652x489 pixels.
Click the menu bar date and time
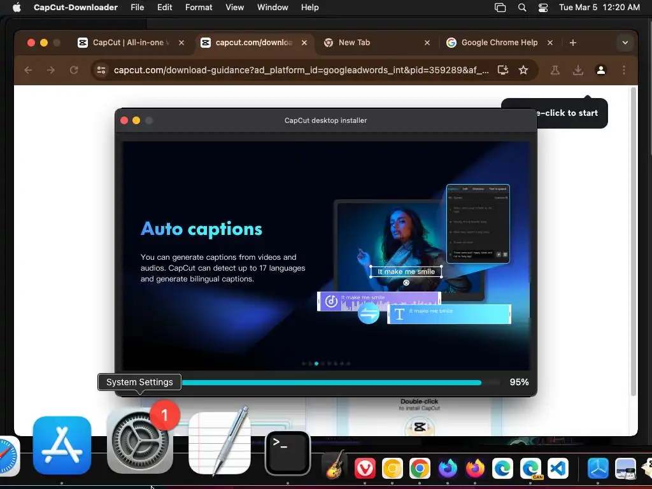[x=599, y=7]
